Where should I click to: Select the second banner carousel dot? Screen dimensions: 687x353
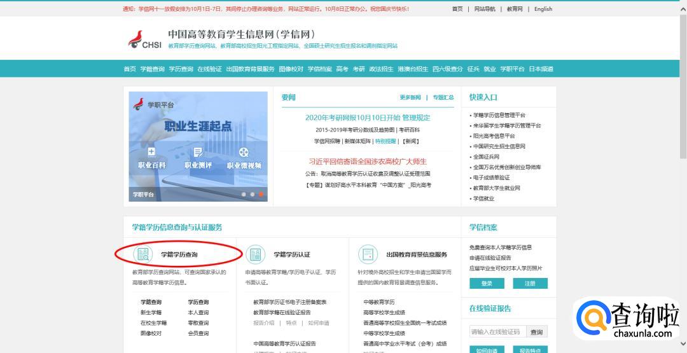(253, 194)
